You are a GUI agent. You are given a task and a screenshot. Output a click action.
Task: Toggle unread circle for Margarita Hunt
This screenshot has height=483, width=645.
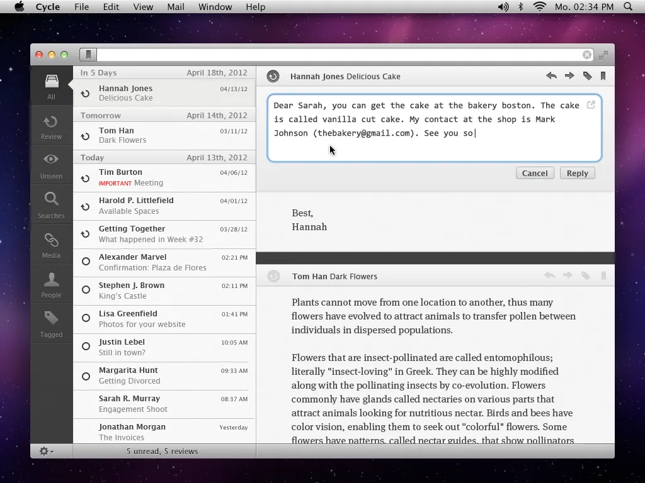tap(86, 376)
